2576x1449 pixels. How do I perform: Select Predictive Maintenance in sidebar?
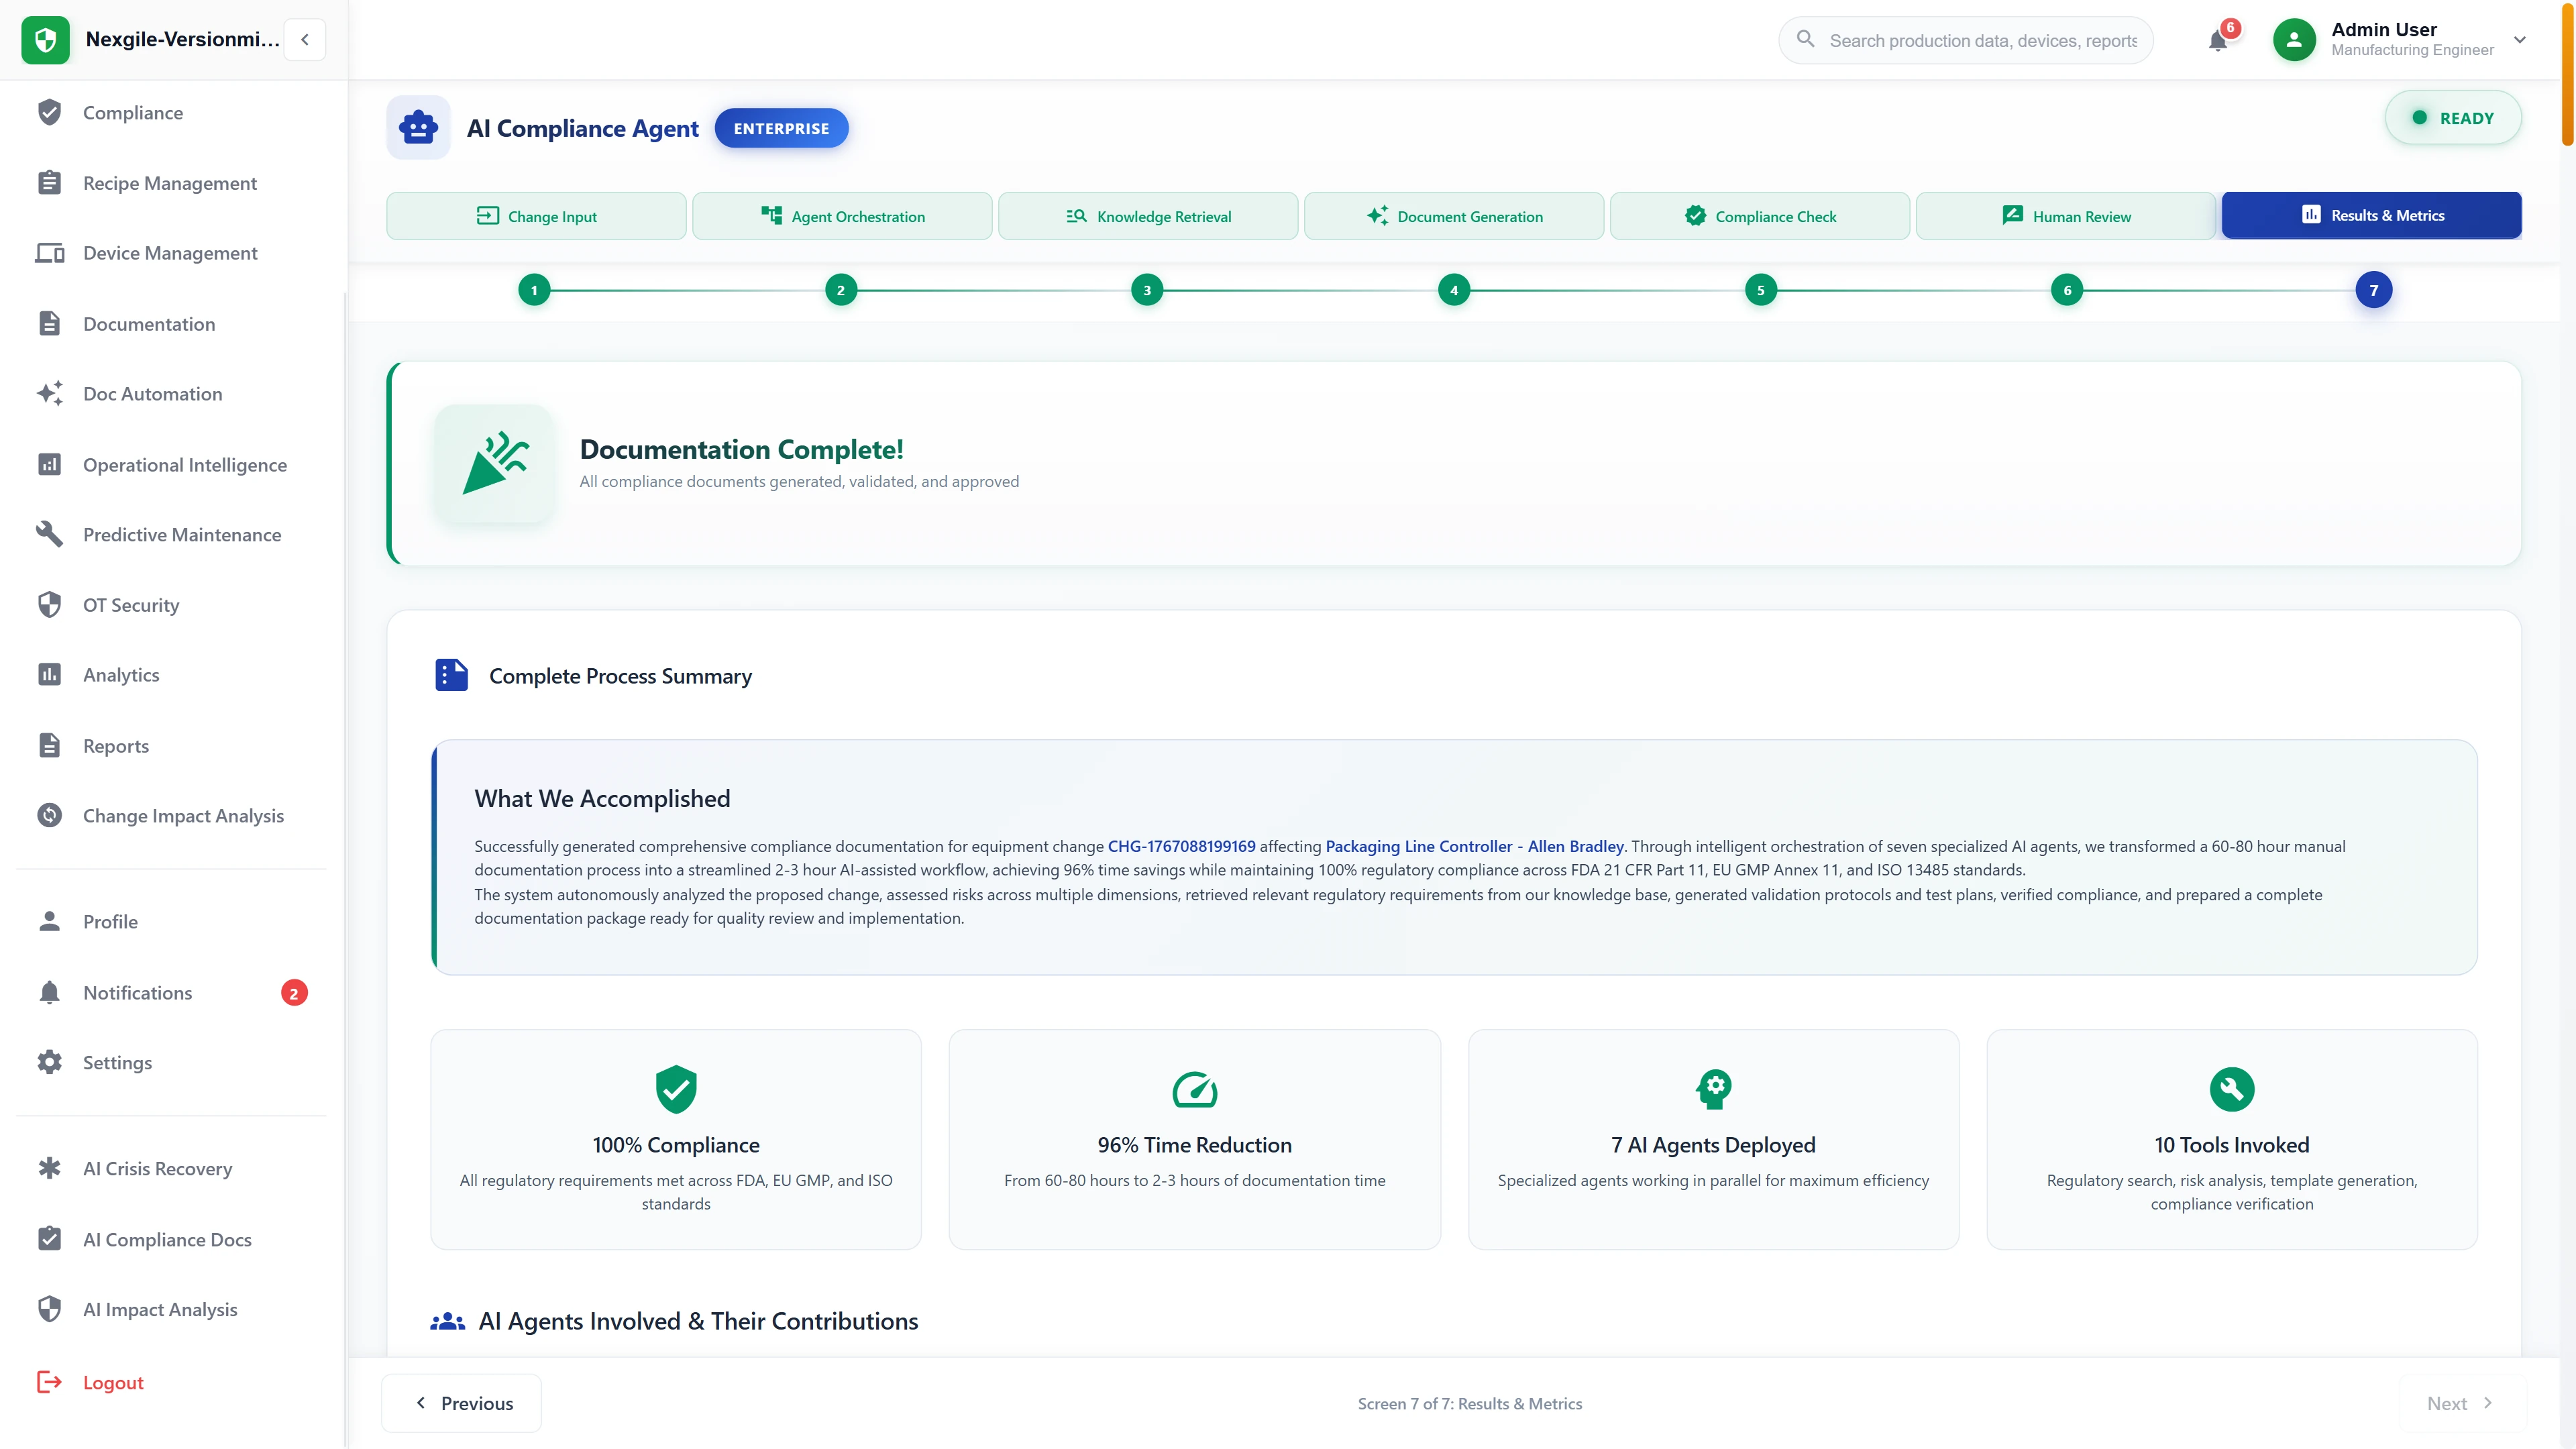pos(182,534)
